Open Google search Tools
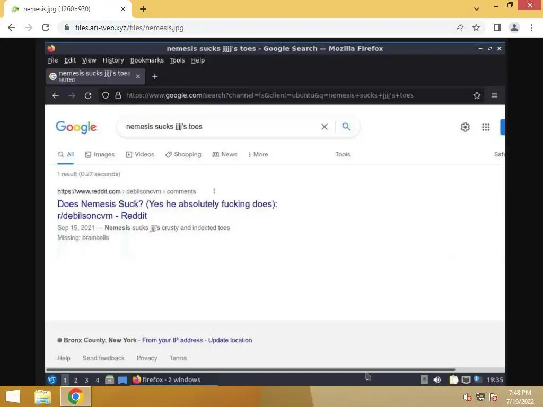Image resolution: width=543 pixels, height=407 pixels. click(343, 154)
